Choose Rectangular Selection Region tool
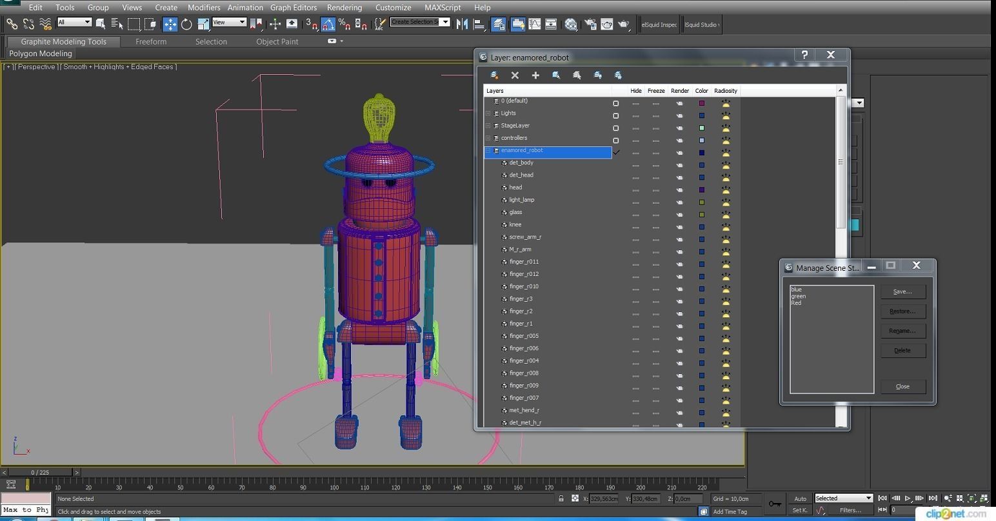The width and height of the screenshot is (996, 521). (134, 24)
